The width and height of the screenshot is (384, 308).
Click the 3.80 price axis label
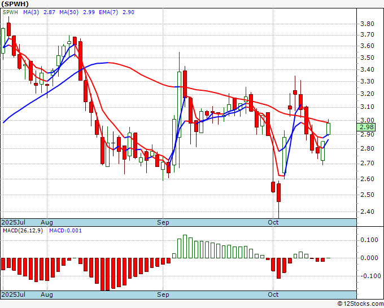click(368, 24)
